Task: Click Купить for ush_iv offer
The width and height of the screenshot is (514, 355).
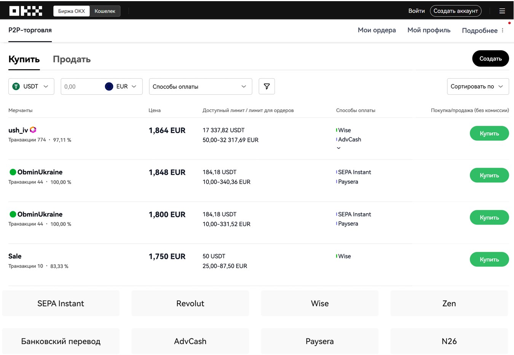Action: tap(489, 133)
